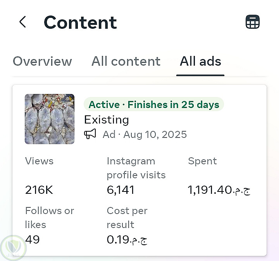This screenshot has height=261, width=279.
Task: Select the All ads tab
Action: click(x=200, y=61)
